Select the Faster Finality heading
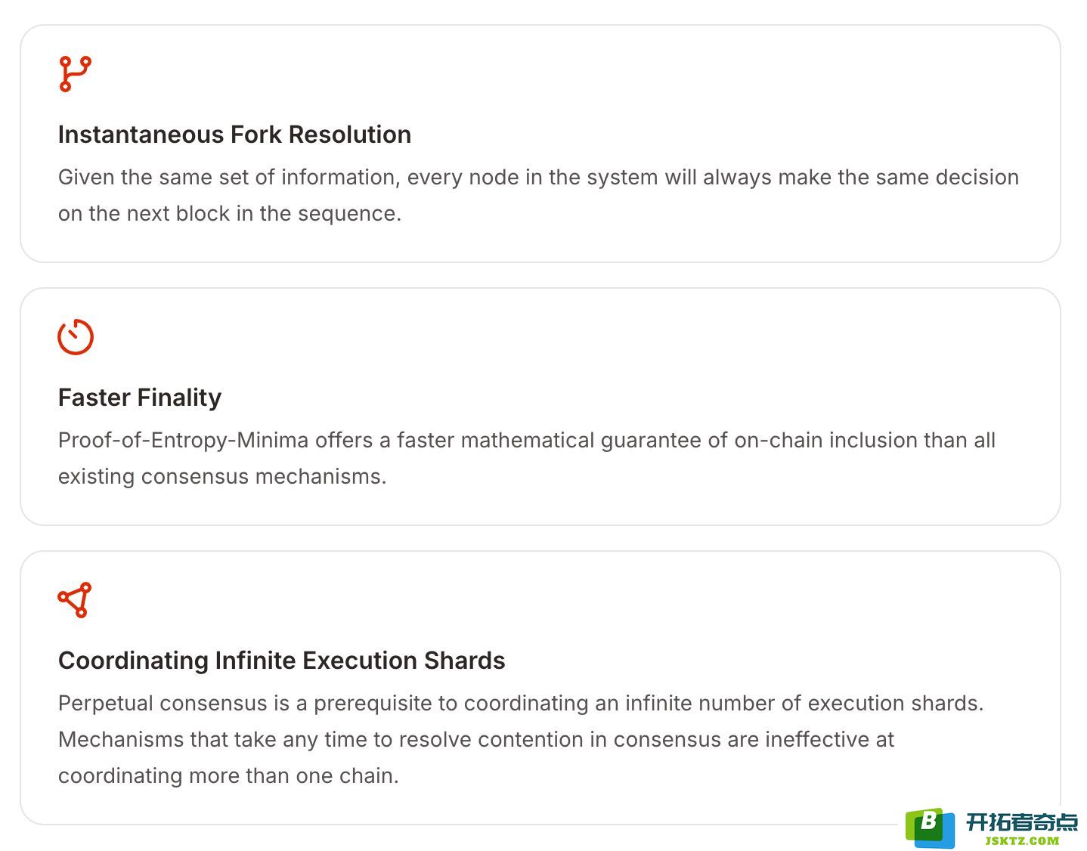The width and height of the screenshot is (1087, 851). point(140,398)
